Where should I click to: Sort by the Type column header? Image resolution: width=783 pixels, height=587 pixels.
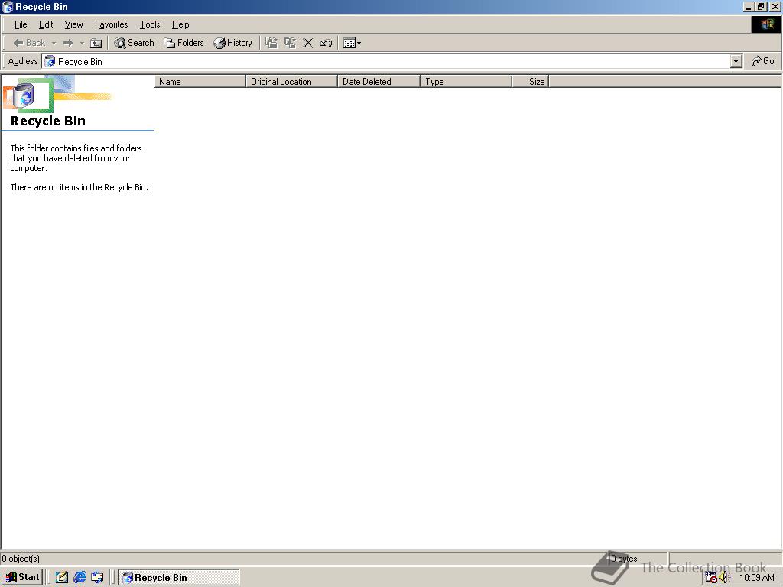click(466, 81)
